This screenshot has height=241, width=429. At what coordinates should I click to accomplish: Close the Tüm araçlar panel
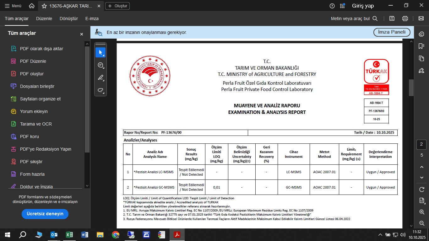coord(82,34)
